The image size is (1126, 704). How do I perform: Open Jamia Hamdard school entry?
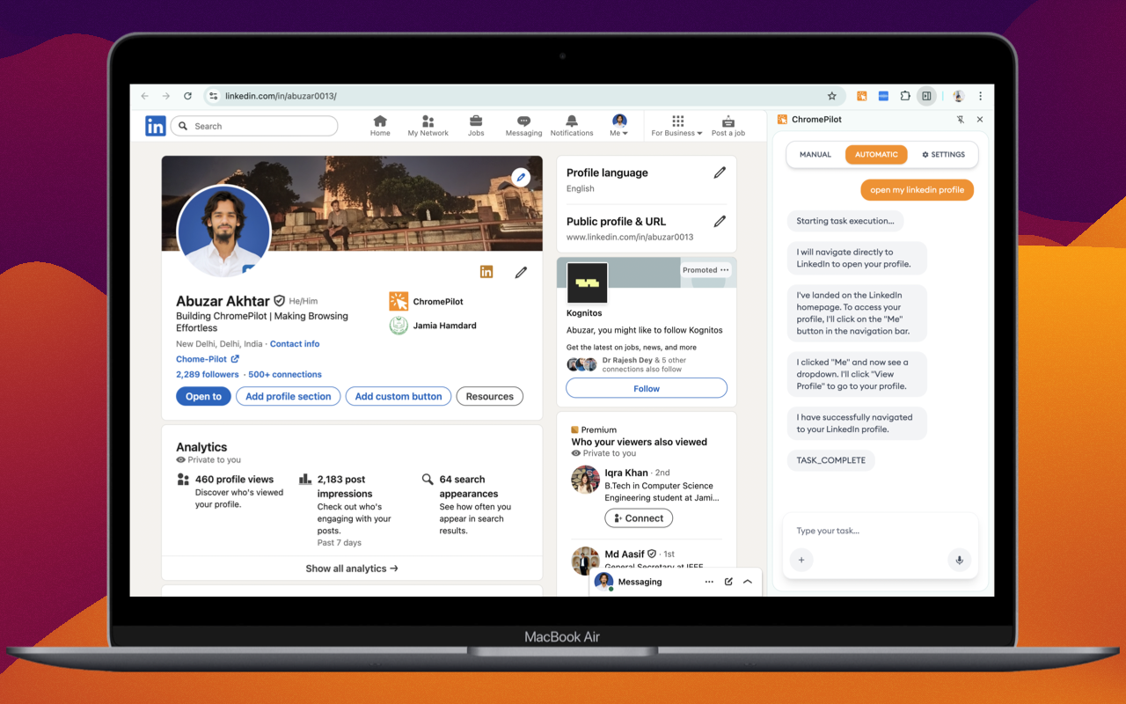(x=433, y=326)
